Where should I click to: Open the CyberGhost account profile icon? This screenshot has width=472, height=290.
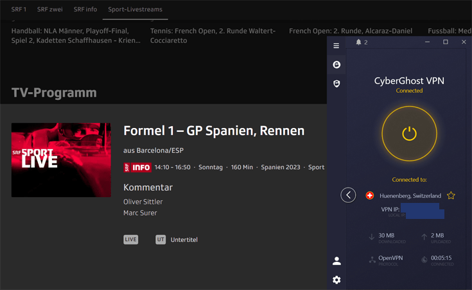point(337,261)
